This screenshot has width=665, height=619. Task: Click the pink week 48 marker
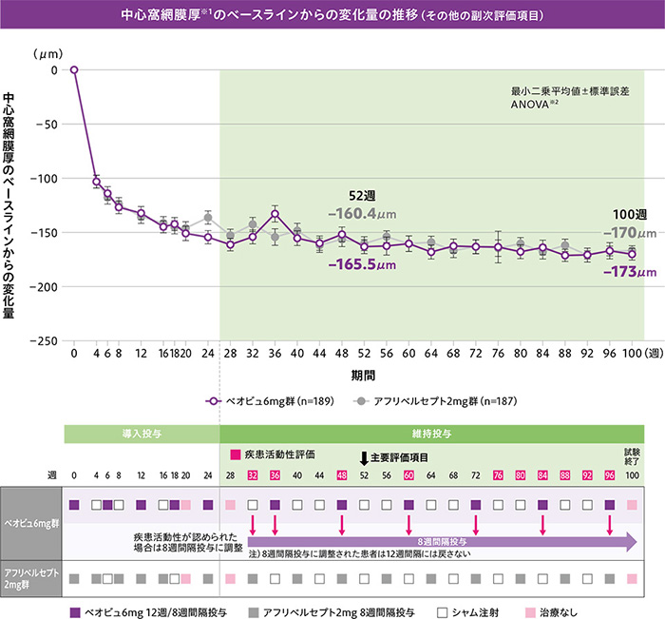[342, 474]
